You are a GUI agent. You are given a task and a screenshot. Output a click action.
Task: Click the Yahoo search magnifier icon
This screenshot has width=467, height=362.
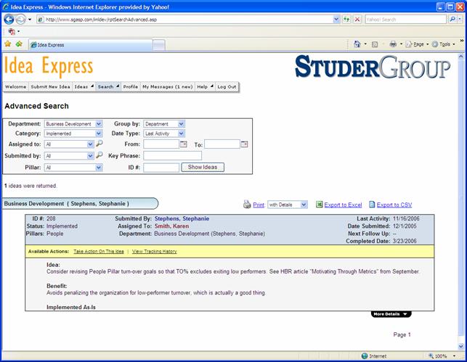[x=452, y=20]
